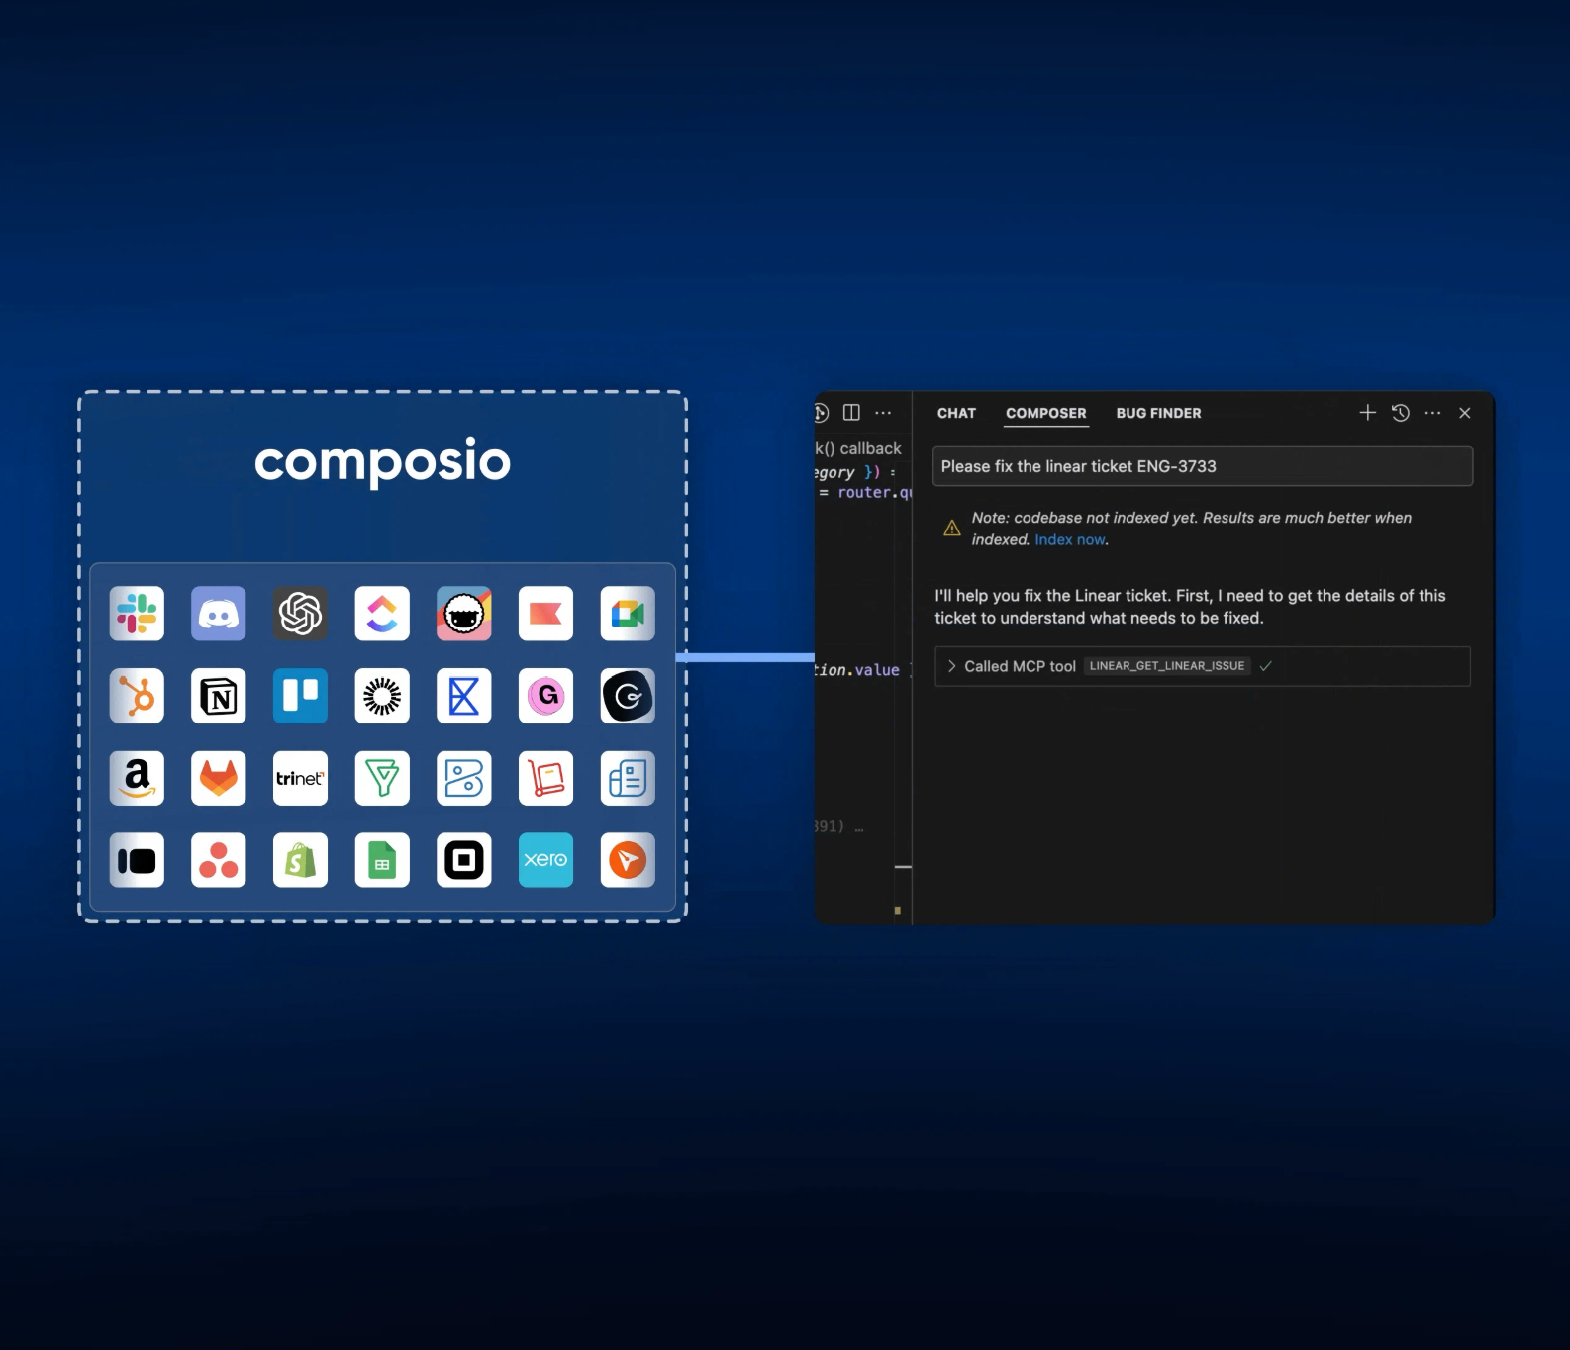Screen dimensions: 1570x1350
Task: Select the Asana three-dot icon
Action: pos(219,860)
